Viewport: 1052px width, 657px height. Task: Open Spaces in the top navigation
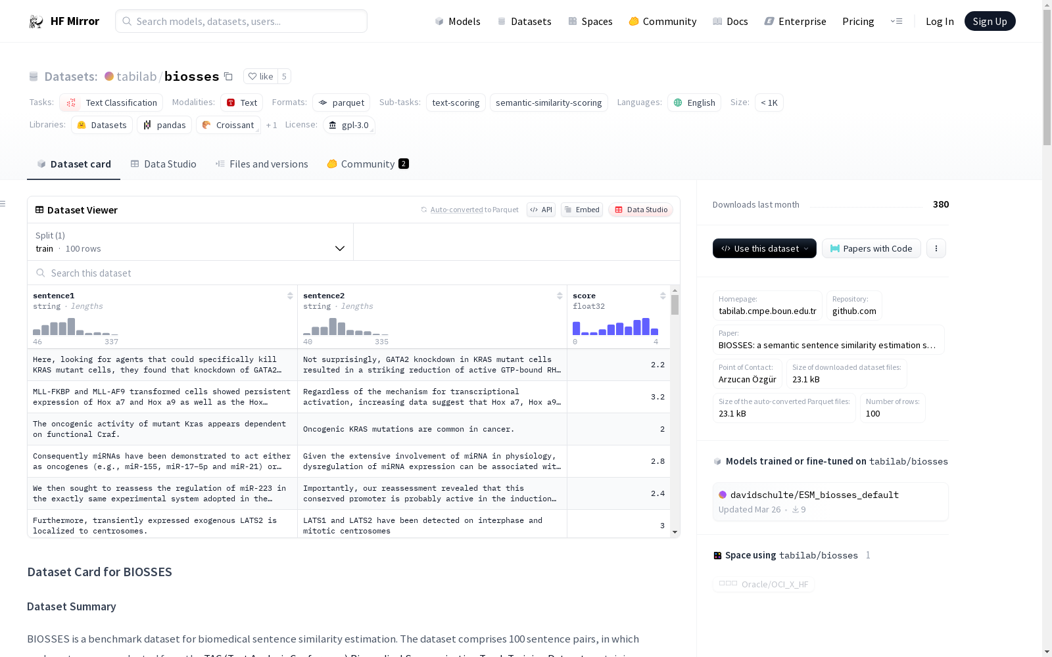pos(590,21)
